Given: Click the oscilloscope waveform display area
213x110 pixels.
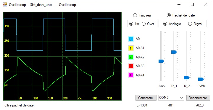Looking at the screenshot, I should [62, 56].
